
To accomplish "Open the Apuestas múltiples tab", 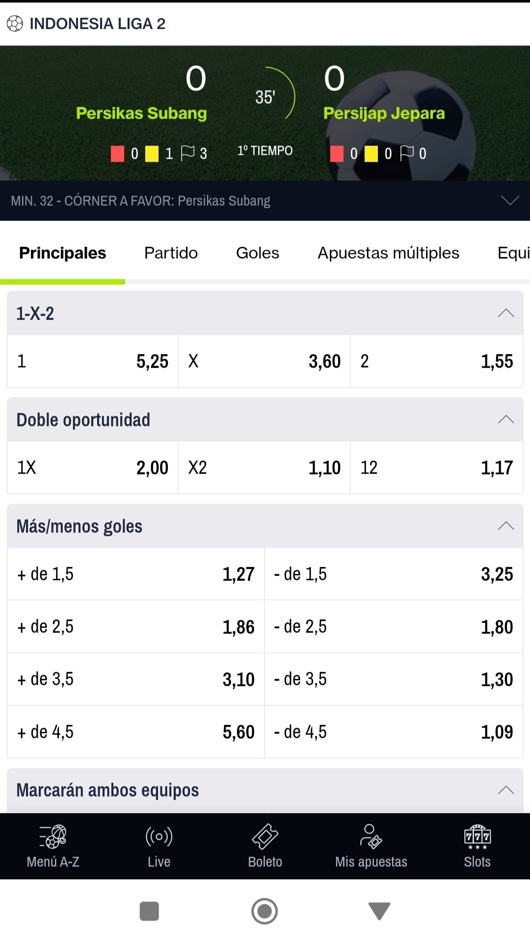I will pos(388,253).
